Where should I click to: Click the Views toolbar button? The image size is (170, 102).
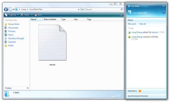click(25, 15)
